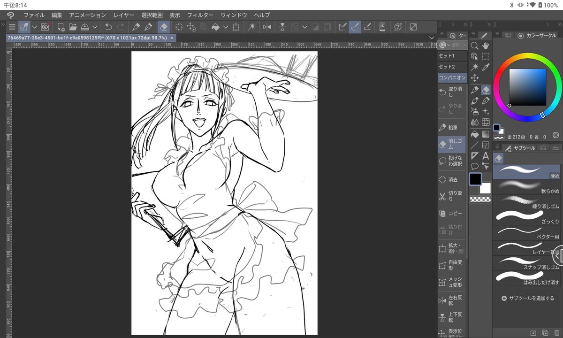The height and width of the screenshot is (338, 563).
Task: Click the hue ring handle
Action: (x=542, y=115)
